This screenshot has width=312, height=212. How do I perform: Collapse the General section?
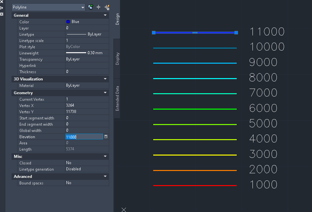pyautogui.click(x=105, y=15)
